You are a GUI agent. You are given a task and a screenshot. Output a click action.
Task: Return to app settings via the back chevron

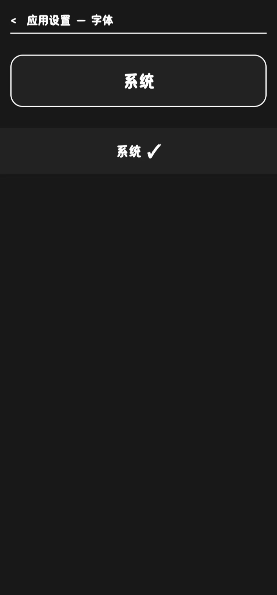(13, 21)
